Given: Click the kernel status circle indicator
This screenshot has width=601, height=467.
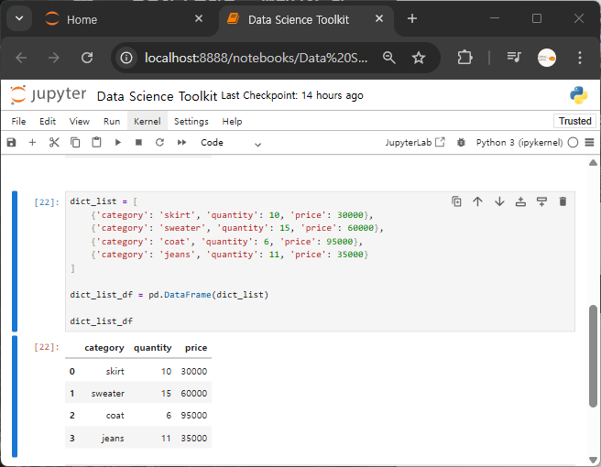Looking at the screenshot, I should point(573,143).
